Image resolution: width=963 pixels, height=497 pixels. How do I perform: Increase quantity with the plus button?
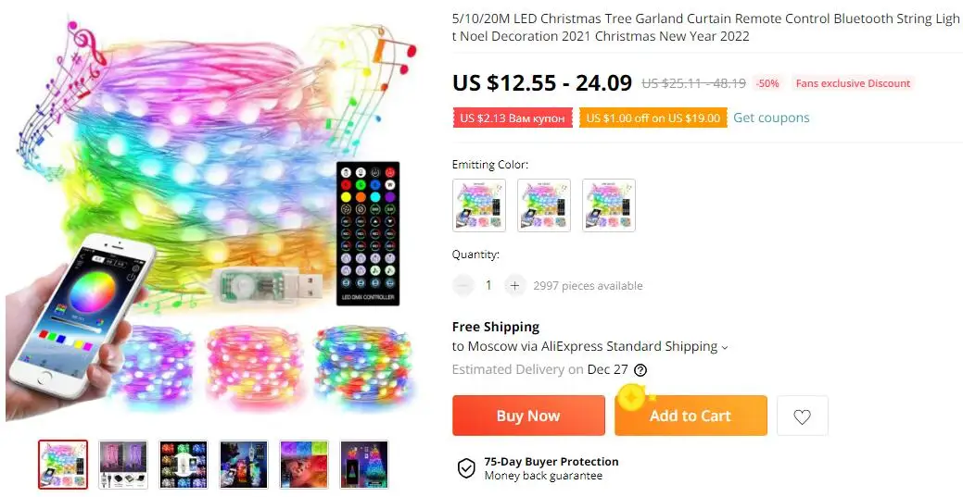click(x=514, y=285)
